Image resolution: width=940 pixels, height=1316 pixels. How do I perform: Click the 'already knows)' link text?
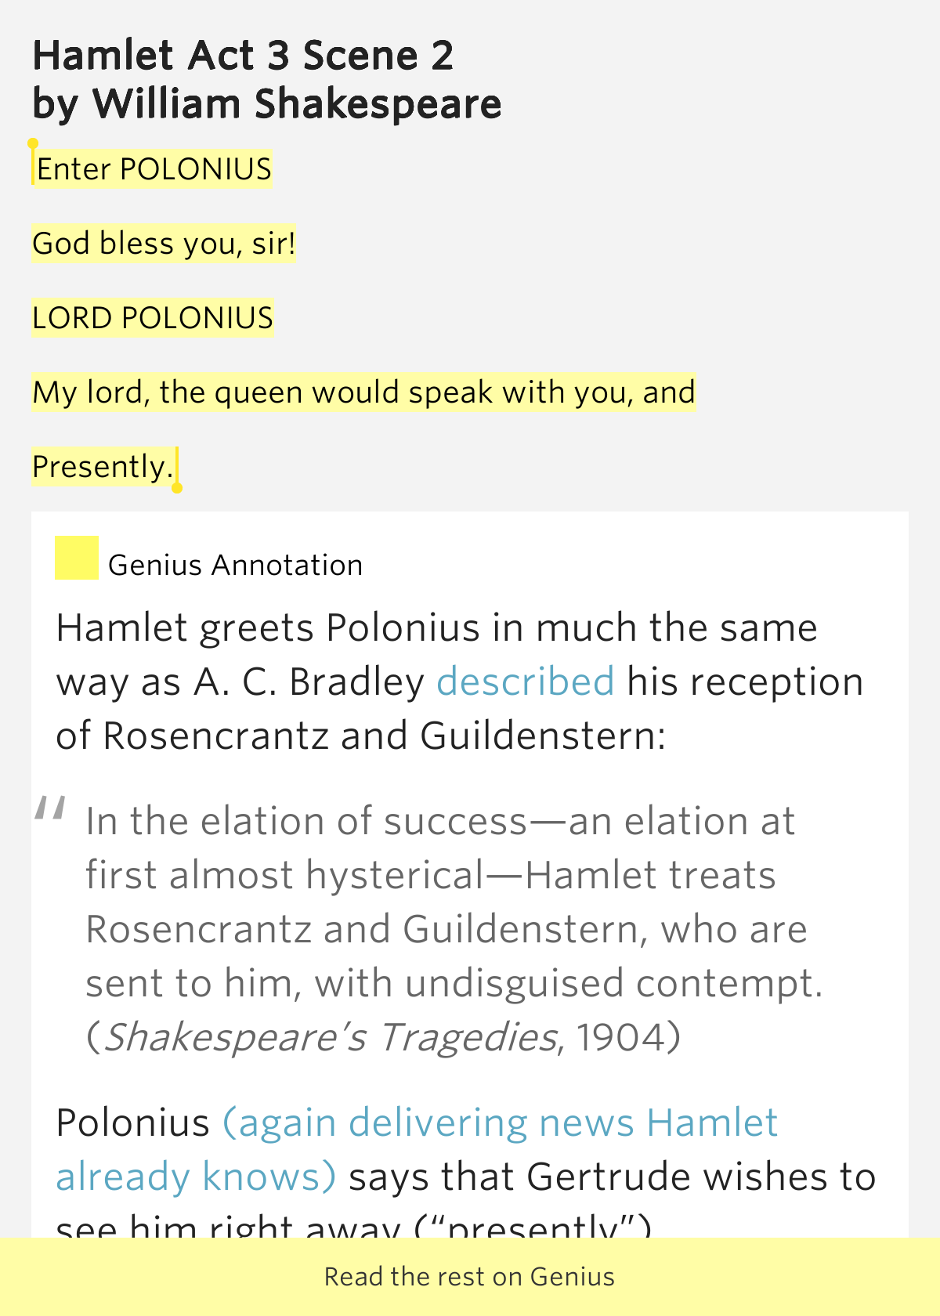click(196, 1177)
